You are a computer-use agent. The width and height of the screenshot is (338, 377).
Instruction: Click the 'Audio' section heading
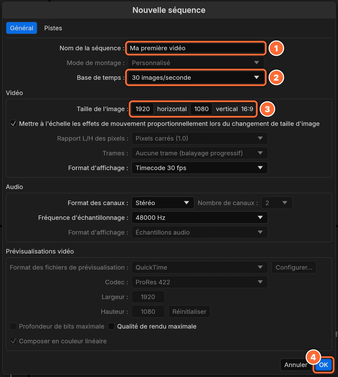[x=14, y=187]
